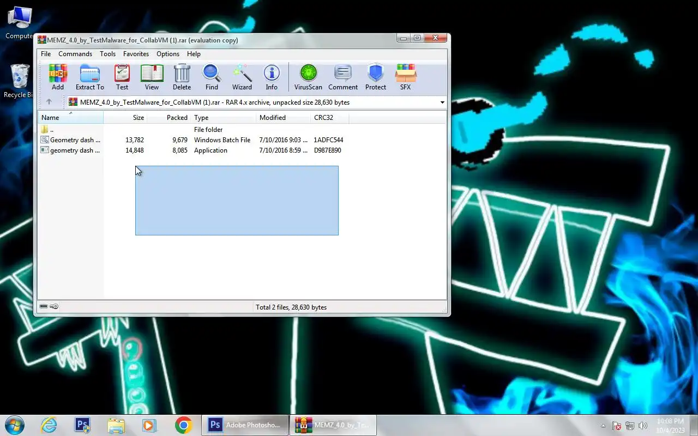Screen dimensions: 698x436
Task: Show hidden tray icons arrow
Action: (x=603, y=426)
